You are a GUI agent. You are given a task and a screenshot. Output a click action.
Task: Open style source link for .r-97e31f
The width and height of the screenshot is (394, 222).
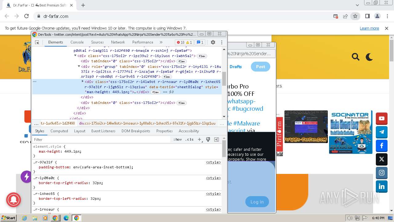point(213,162)
